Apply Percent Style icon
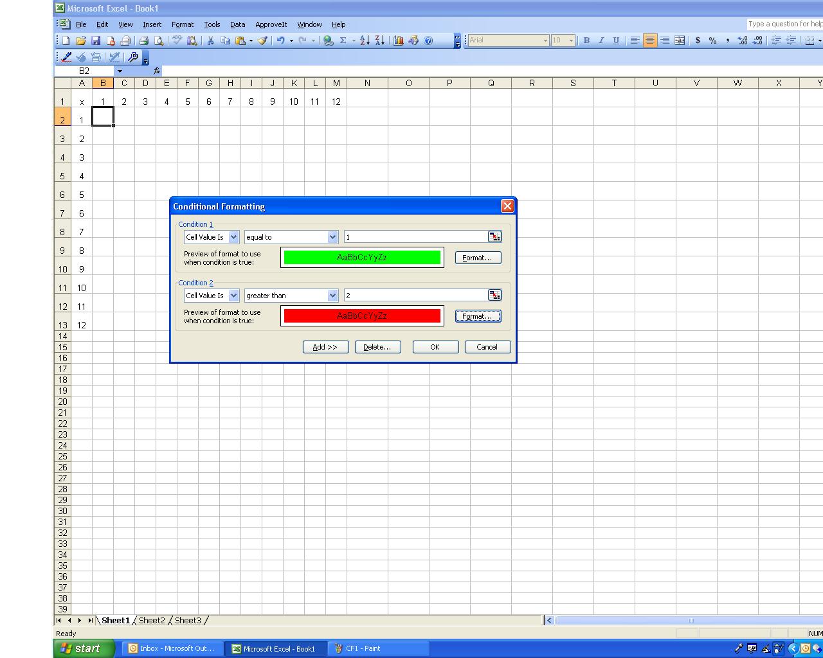823x658 pixels. pos(712,40)
